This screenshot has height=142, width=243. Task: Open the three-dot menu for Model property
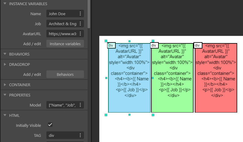80,105
